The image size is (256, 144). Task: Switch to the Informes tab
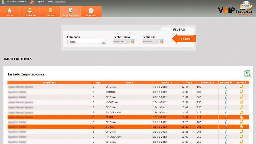point(91,12)
